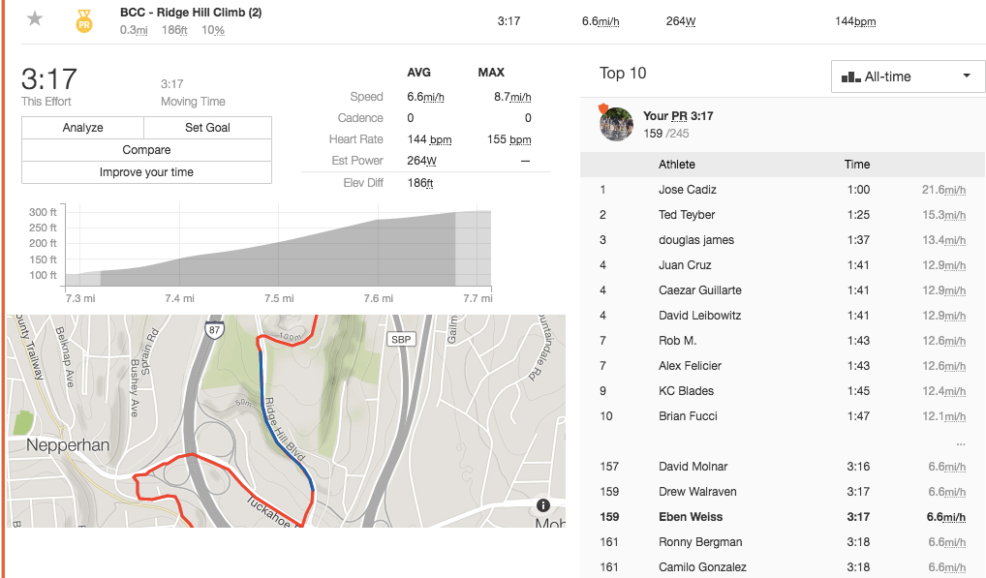Click BCC - Ridge Hill Climb (2) title
Image resolution: width=986 pixels, height=578 pixels.
coord(191,13)
